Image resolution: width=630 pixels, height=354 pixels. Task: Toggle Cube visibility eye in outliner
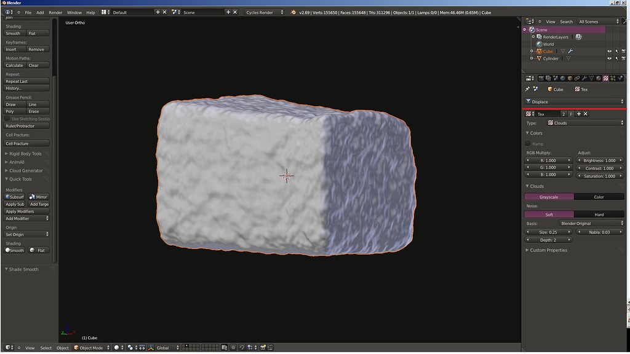610,52
